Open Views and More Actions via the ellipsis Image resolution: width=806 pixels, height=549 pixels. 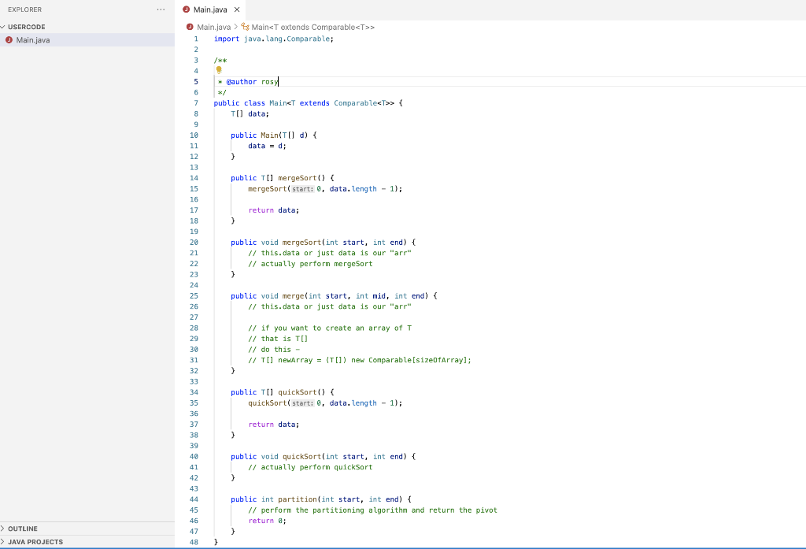[161, 9]
